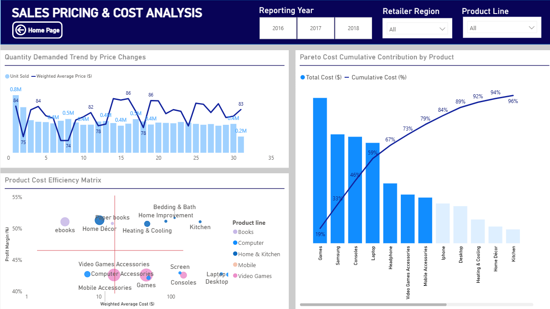Click the Books legend marker icon
This screenshot has height=309, width=550.
click(x=235, y=232)
